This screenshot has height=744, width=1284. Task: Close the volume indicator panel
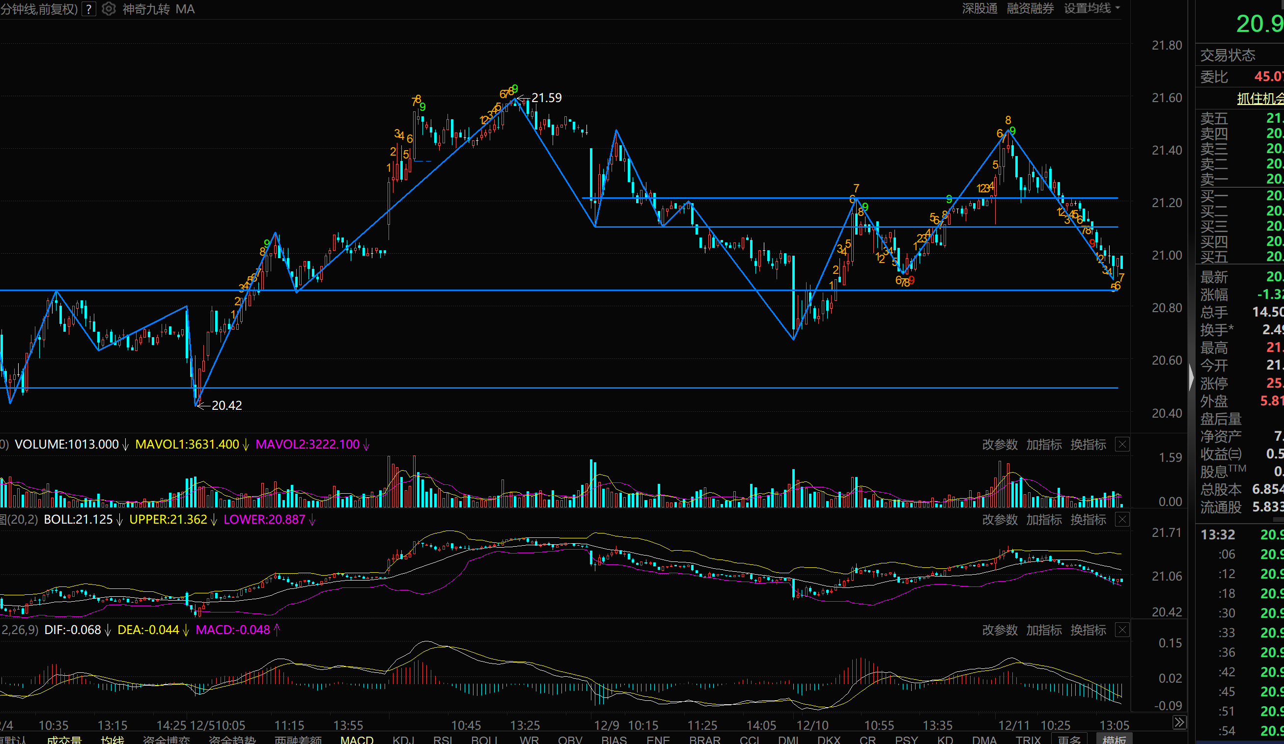(x=1122, y=445)
